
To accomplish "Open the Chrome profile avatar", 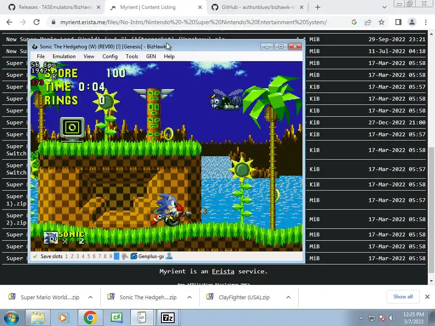I will click(412, 22).
